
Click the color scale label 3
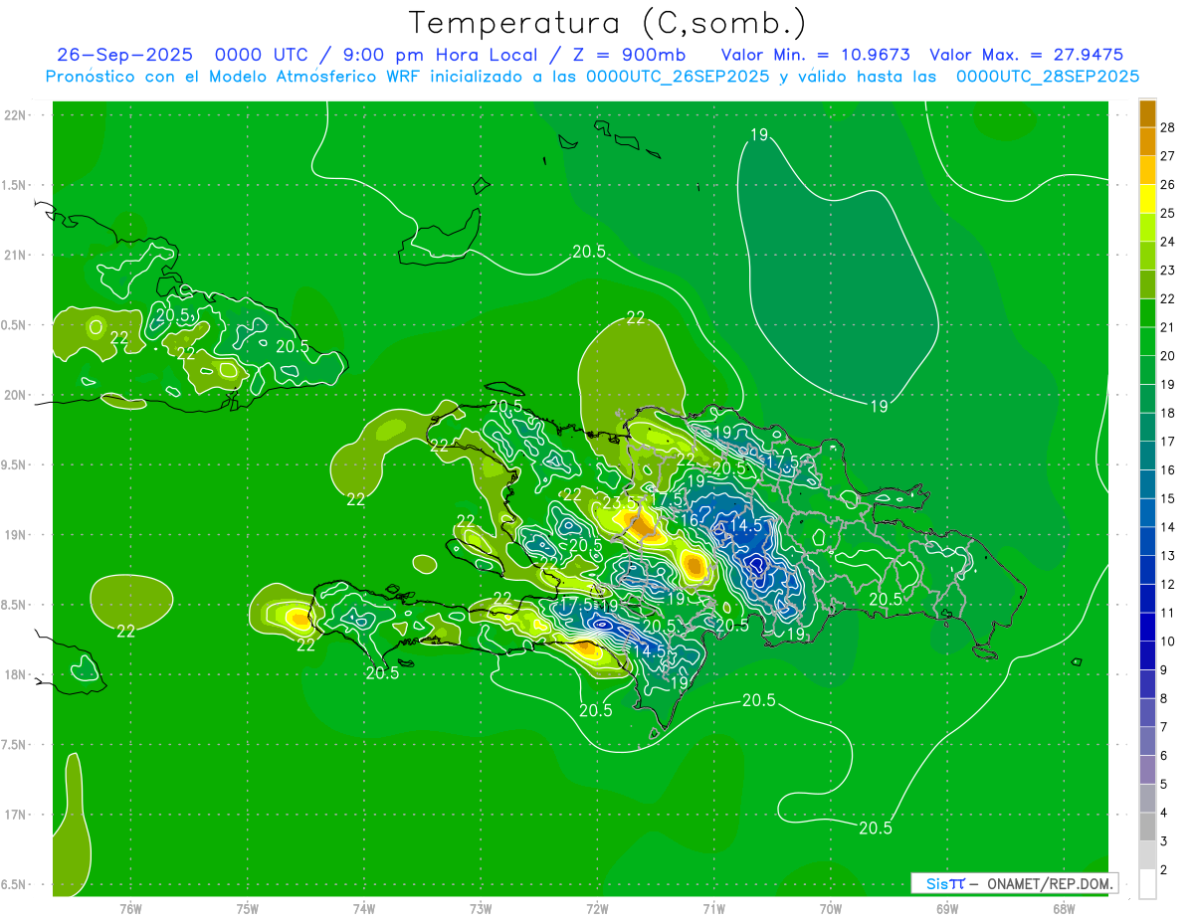click(x=1164, y=841)
